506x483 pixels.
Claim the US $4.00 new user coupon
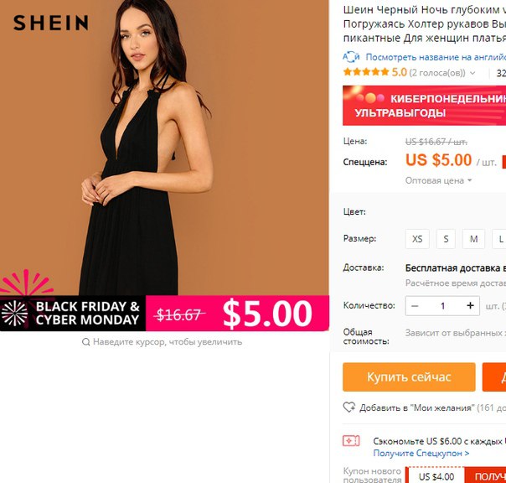[485, 476]
